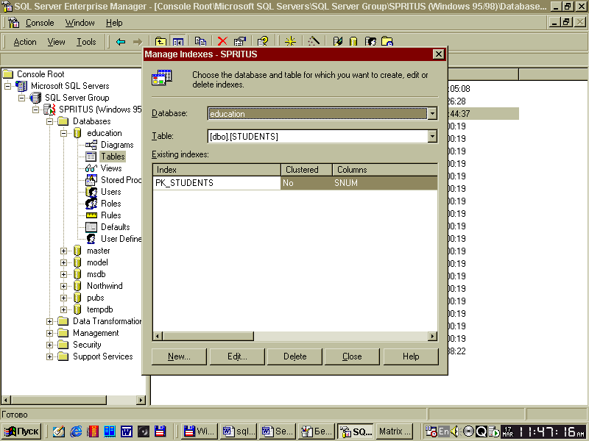589x441 pixels.
Task: Click the Copy toolbar icon
Action: click(200, 42)
